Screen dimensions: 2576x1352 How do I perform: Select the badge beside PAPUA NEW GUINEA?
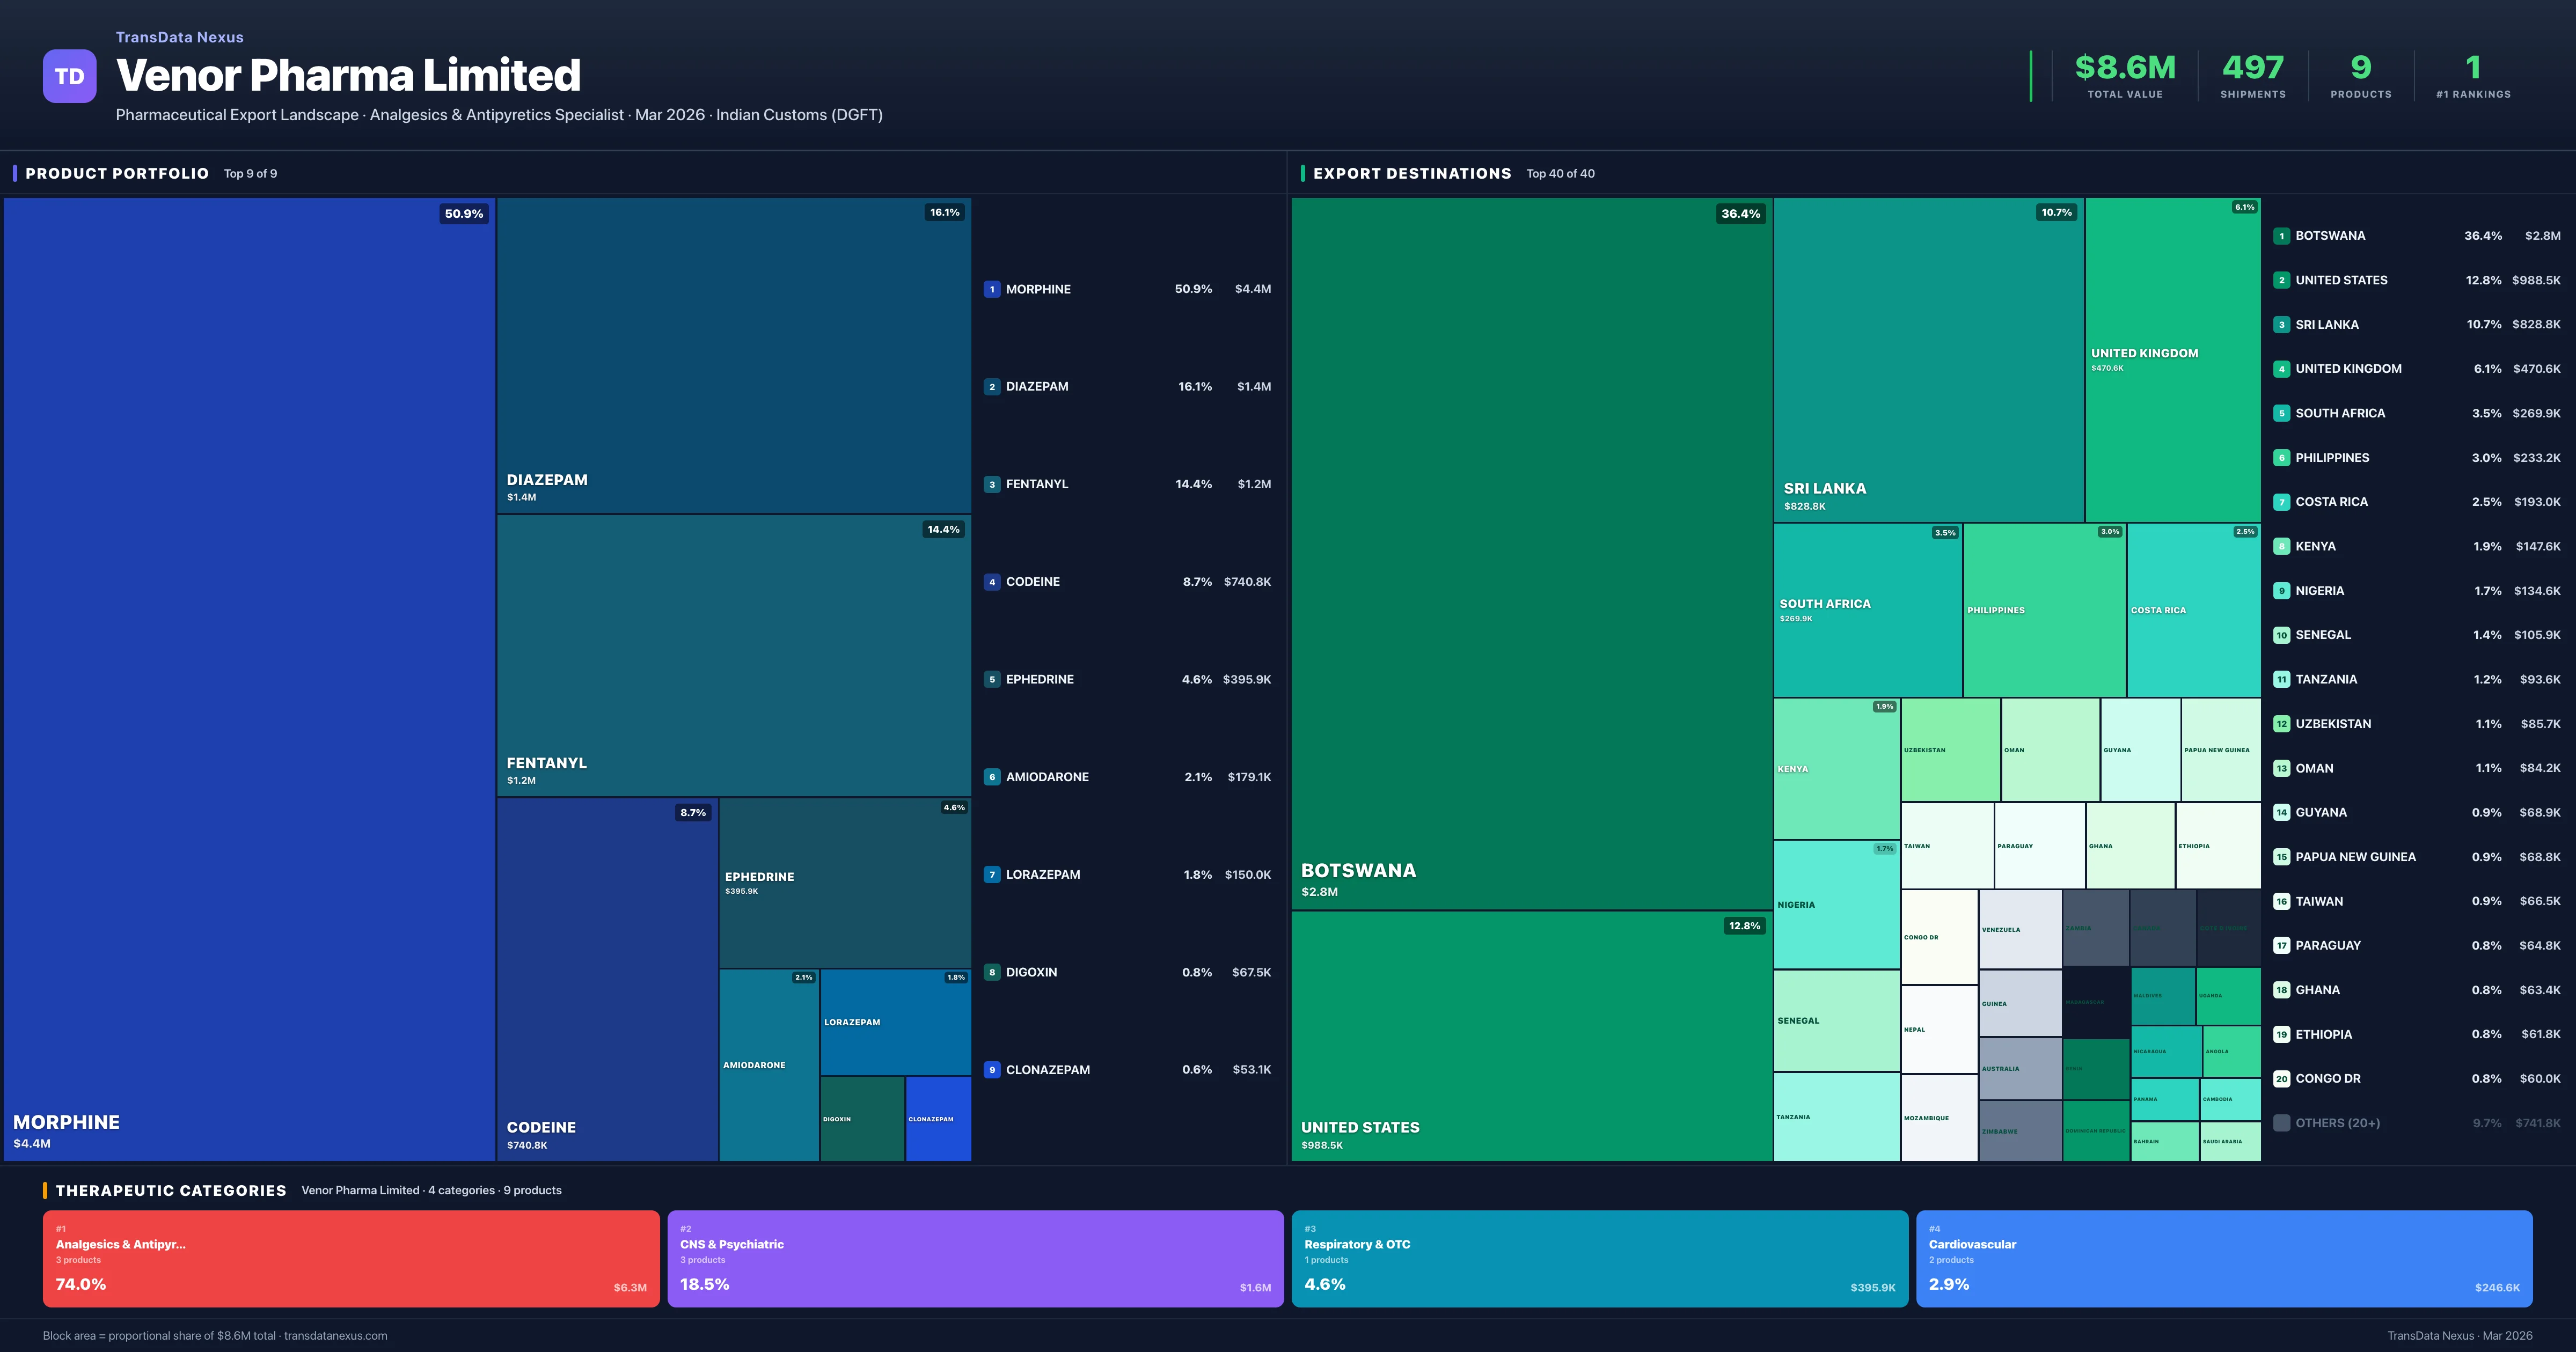pyautogui.click(x=2282, y=856)
